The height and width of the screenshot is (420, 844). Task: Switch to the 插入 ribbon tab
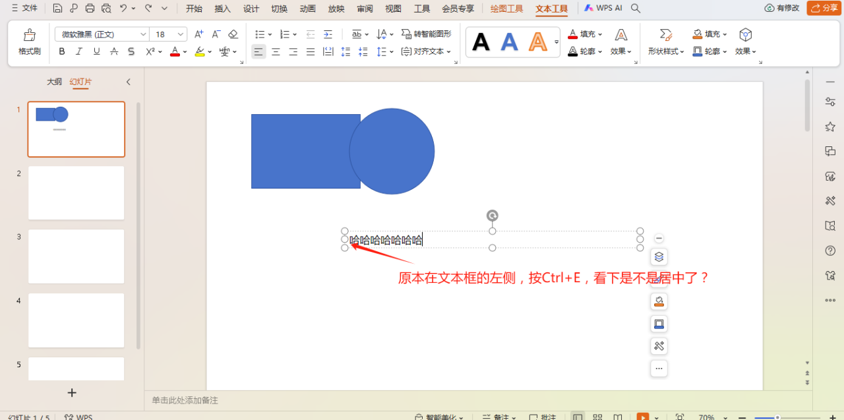pyautogui.click(x=222, y=9)
